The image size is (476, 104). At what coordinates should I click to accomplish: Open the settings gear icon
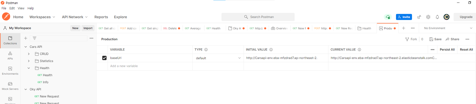coord(428,17)
